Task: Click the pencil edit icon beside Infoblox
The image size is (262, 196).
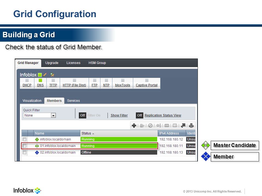Action: [x=45, y=75]
